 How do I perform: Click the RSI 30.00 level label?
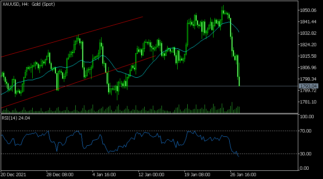(305, 154)
